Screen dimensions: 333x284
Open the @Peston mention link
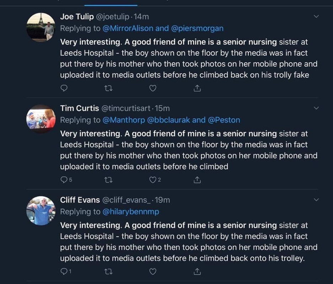pyautogui.click(x=224, y=120)
